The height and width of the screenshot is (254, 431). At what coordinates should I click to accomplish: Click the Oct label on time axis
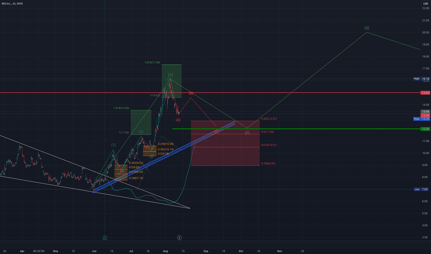tap(241, 251)
